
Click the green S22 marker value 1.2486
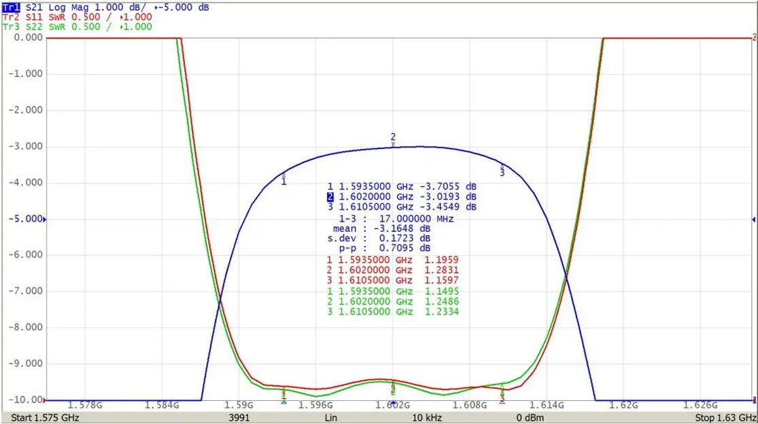[x=441, y=301]
